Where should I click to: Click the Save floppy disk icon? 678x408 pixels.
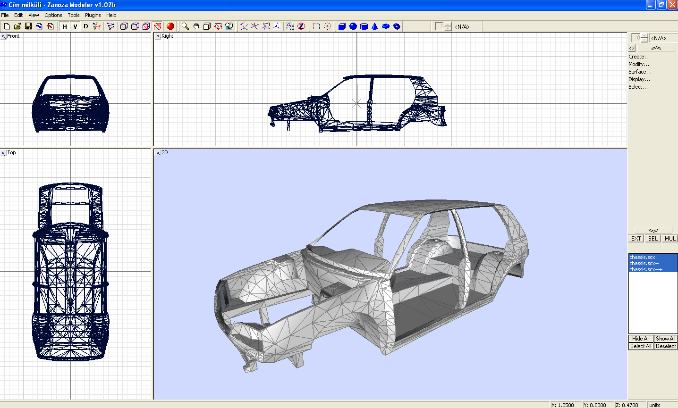coord(28,26)
